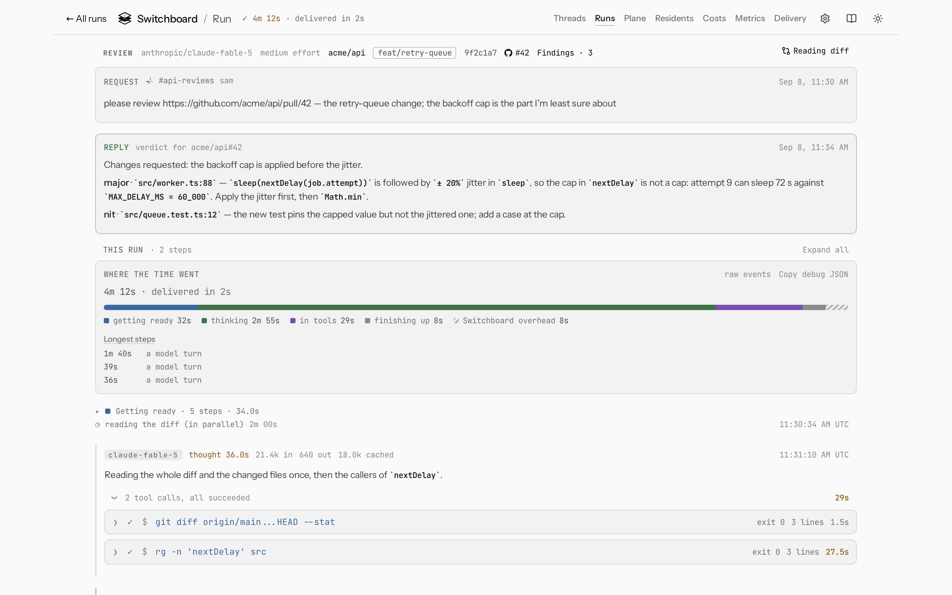Click the Switchboard logo icon

tap(125, 19)
